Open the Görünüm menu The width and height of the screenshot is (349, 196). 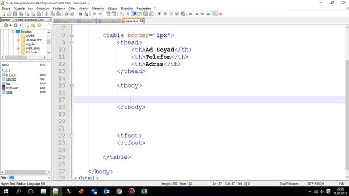[43, 9]
